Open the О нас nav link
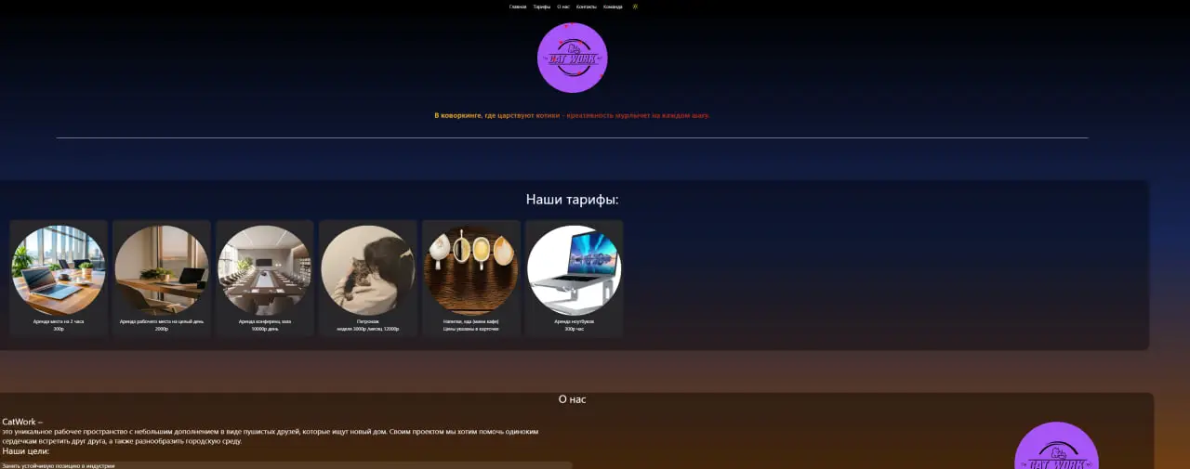1190x469 pixels. pyautogui.click(x=563, y=7)
